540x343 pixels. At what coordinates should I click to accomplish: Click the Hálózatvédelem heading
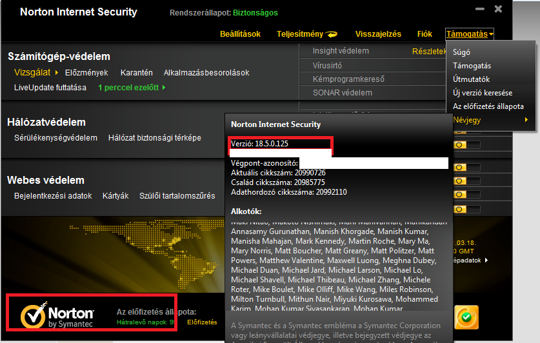click(x=46, y=122)
